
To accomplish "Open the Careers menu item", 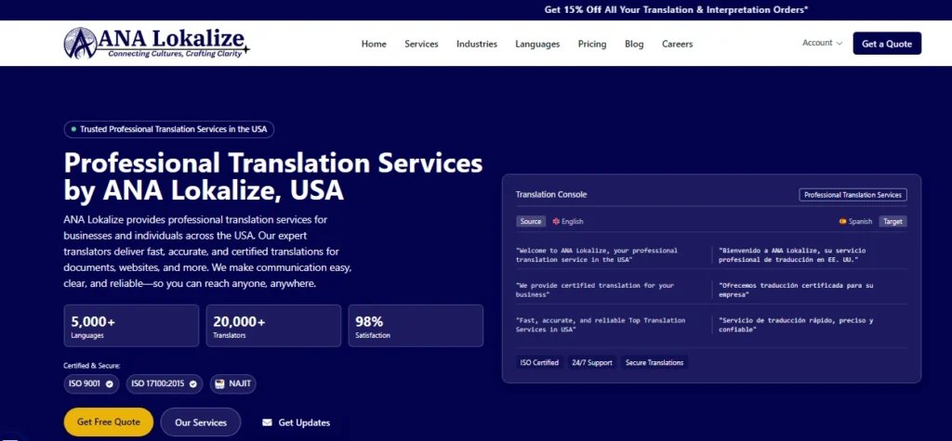I will 677,44.
